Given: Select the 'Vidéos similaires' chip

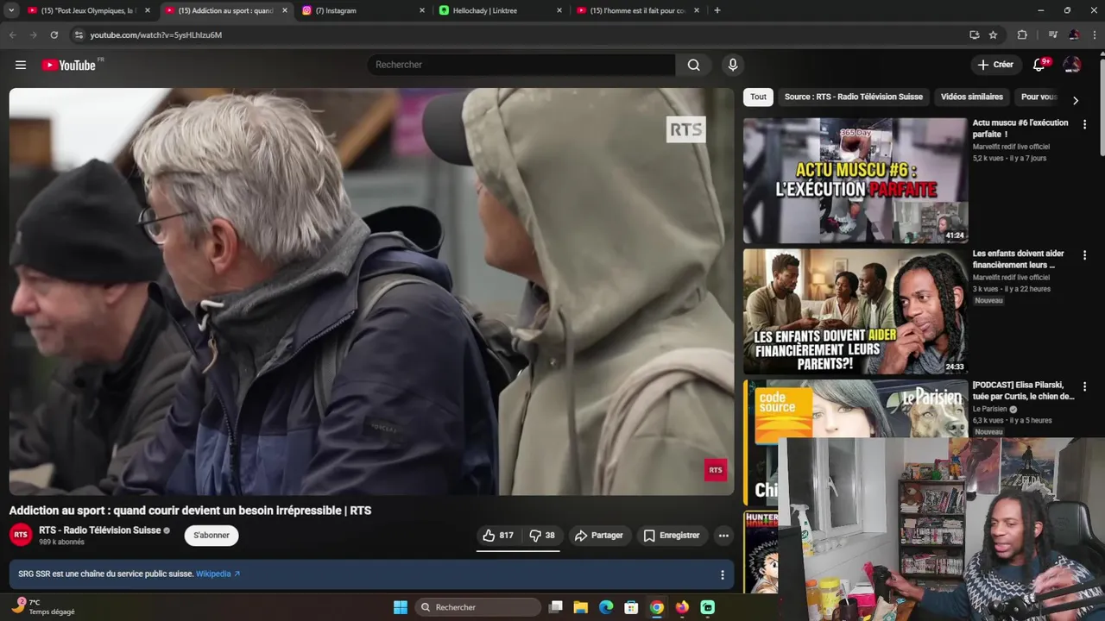Looking at the screenshot, I should [971, 97].
